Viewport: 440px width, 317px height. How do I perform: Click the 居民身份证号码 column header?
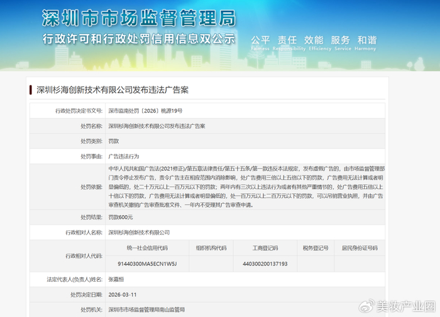360,248
